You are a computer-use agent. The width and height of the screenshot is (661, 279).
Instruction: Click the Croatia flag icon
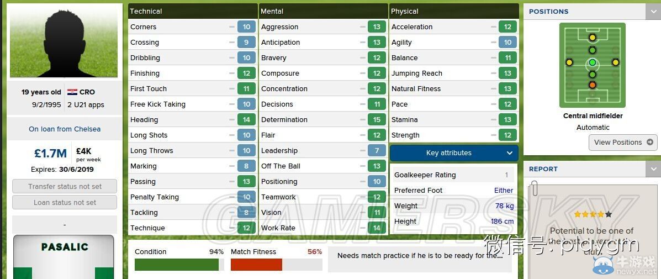tap(72, 92)
